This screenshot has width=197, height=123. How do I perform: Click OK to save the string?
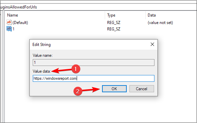tap(114, 89)
